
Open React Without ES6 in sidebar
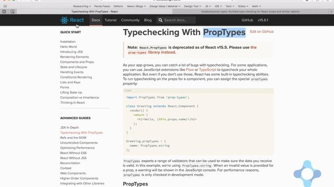tap(73, 153)
